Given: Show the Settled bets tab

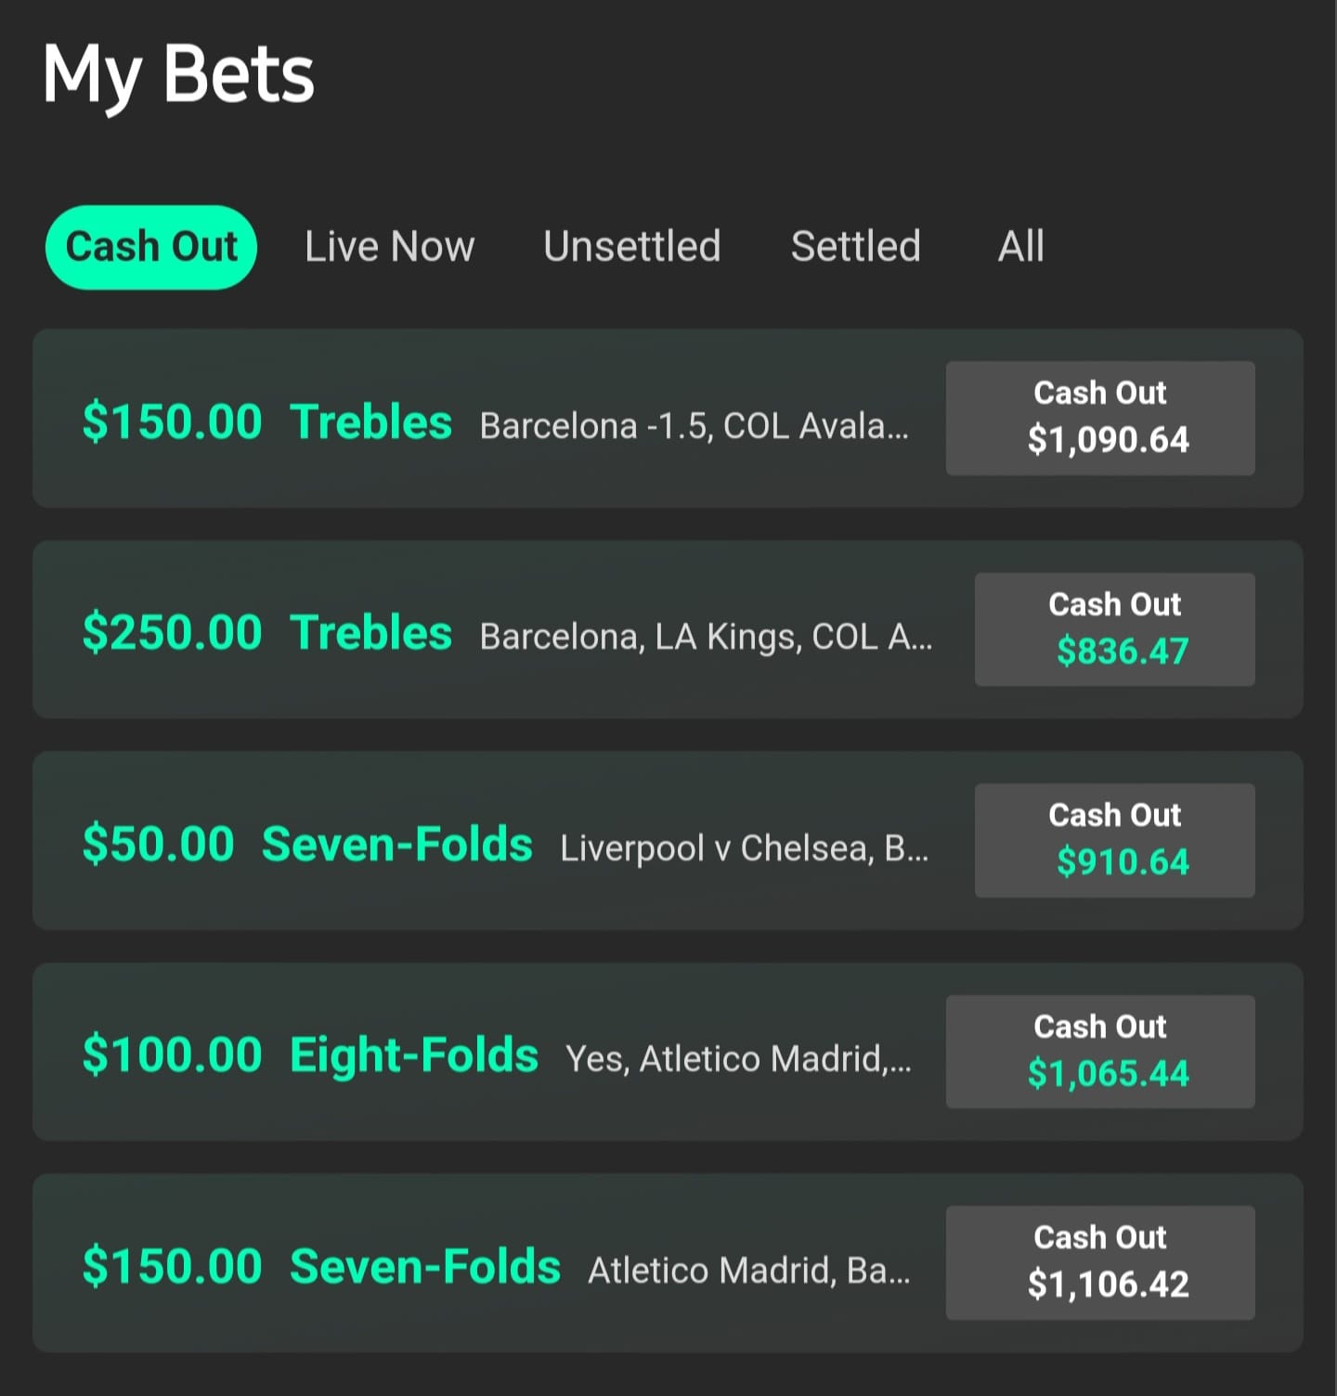Looking at the screenshot, I should coord(855,247).
